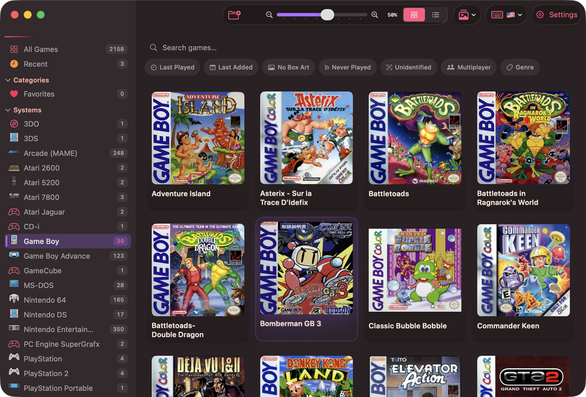Click the Game Boy handheld icon
Image resolution: width=586 pixels, height=397 pixels.
tap(14, 240)
